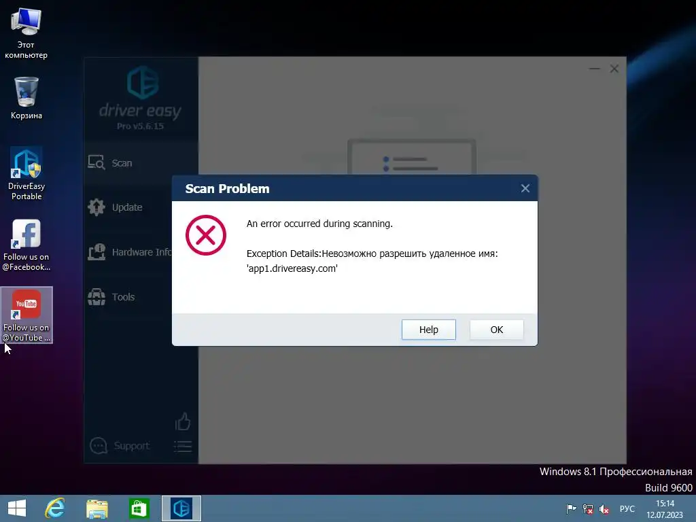Click the Pro v5.6.15 version label
Screen dimensions: 696x522
coord(140,126)
